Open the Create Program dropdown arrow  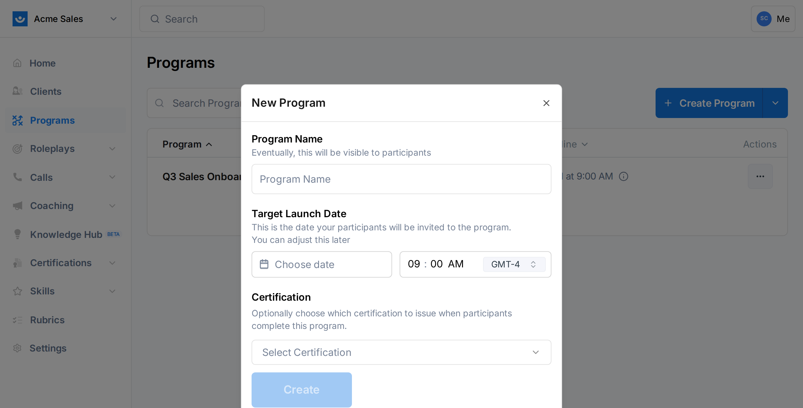click(775, 103)
